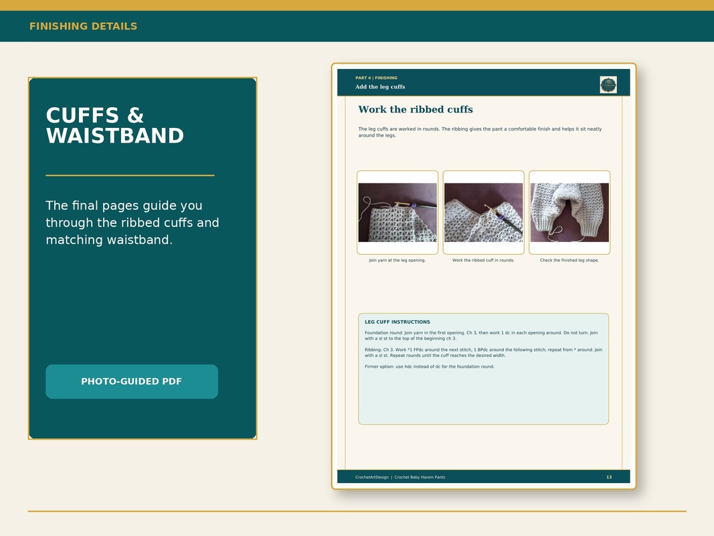Image resolution: width=714 pixels, height=536 pixels.
Task: Open the join yarn photo thumbnail
Action: pos(397,212)
